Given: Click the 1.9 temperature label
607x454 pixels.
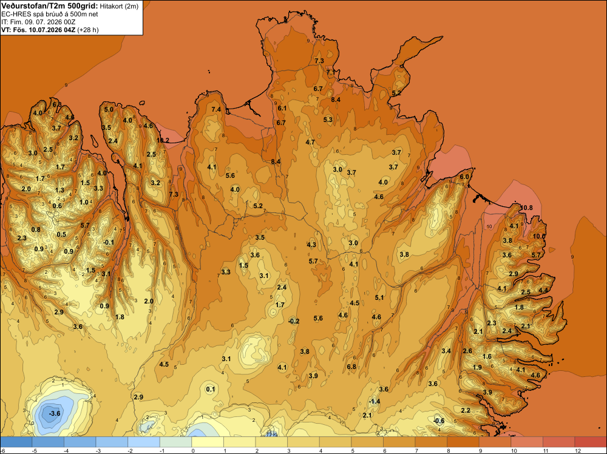Looking at the screenshot, I should pyautogui.click(x=477, y=367).
